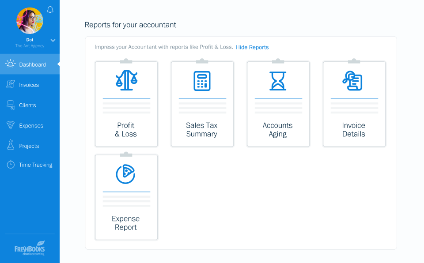The width and height of the screenshot is (424, 263).
Task: Click the Expenses pizza slice icon
Action: pyautogui.click(x=11, y=125)
